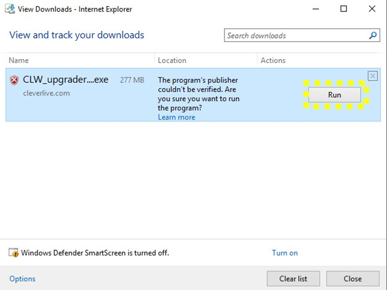Viewport: 387px width, 290px height.
Task: Click the View and track your downloads heading
Action: (x=77, y=35)
